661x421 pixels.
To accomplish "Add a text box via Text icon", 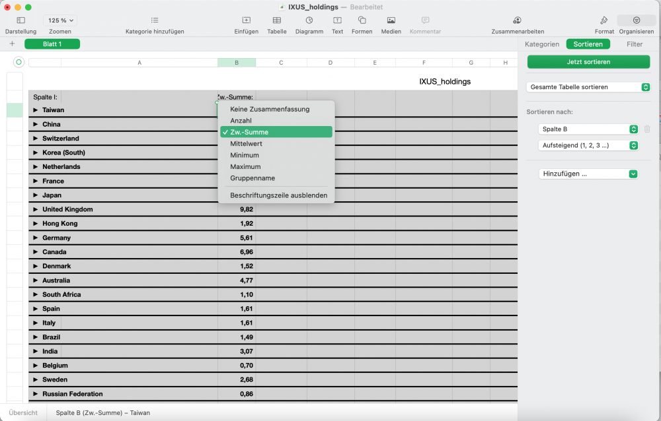I will [337, 20].
